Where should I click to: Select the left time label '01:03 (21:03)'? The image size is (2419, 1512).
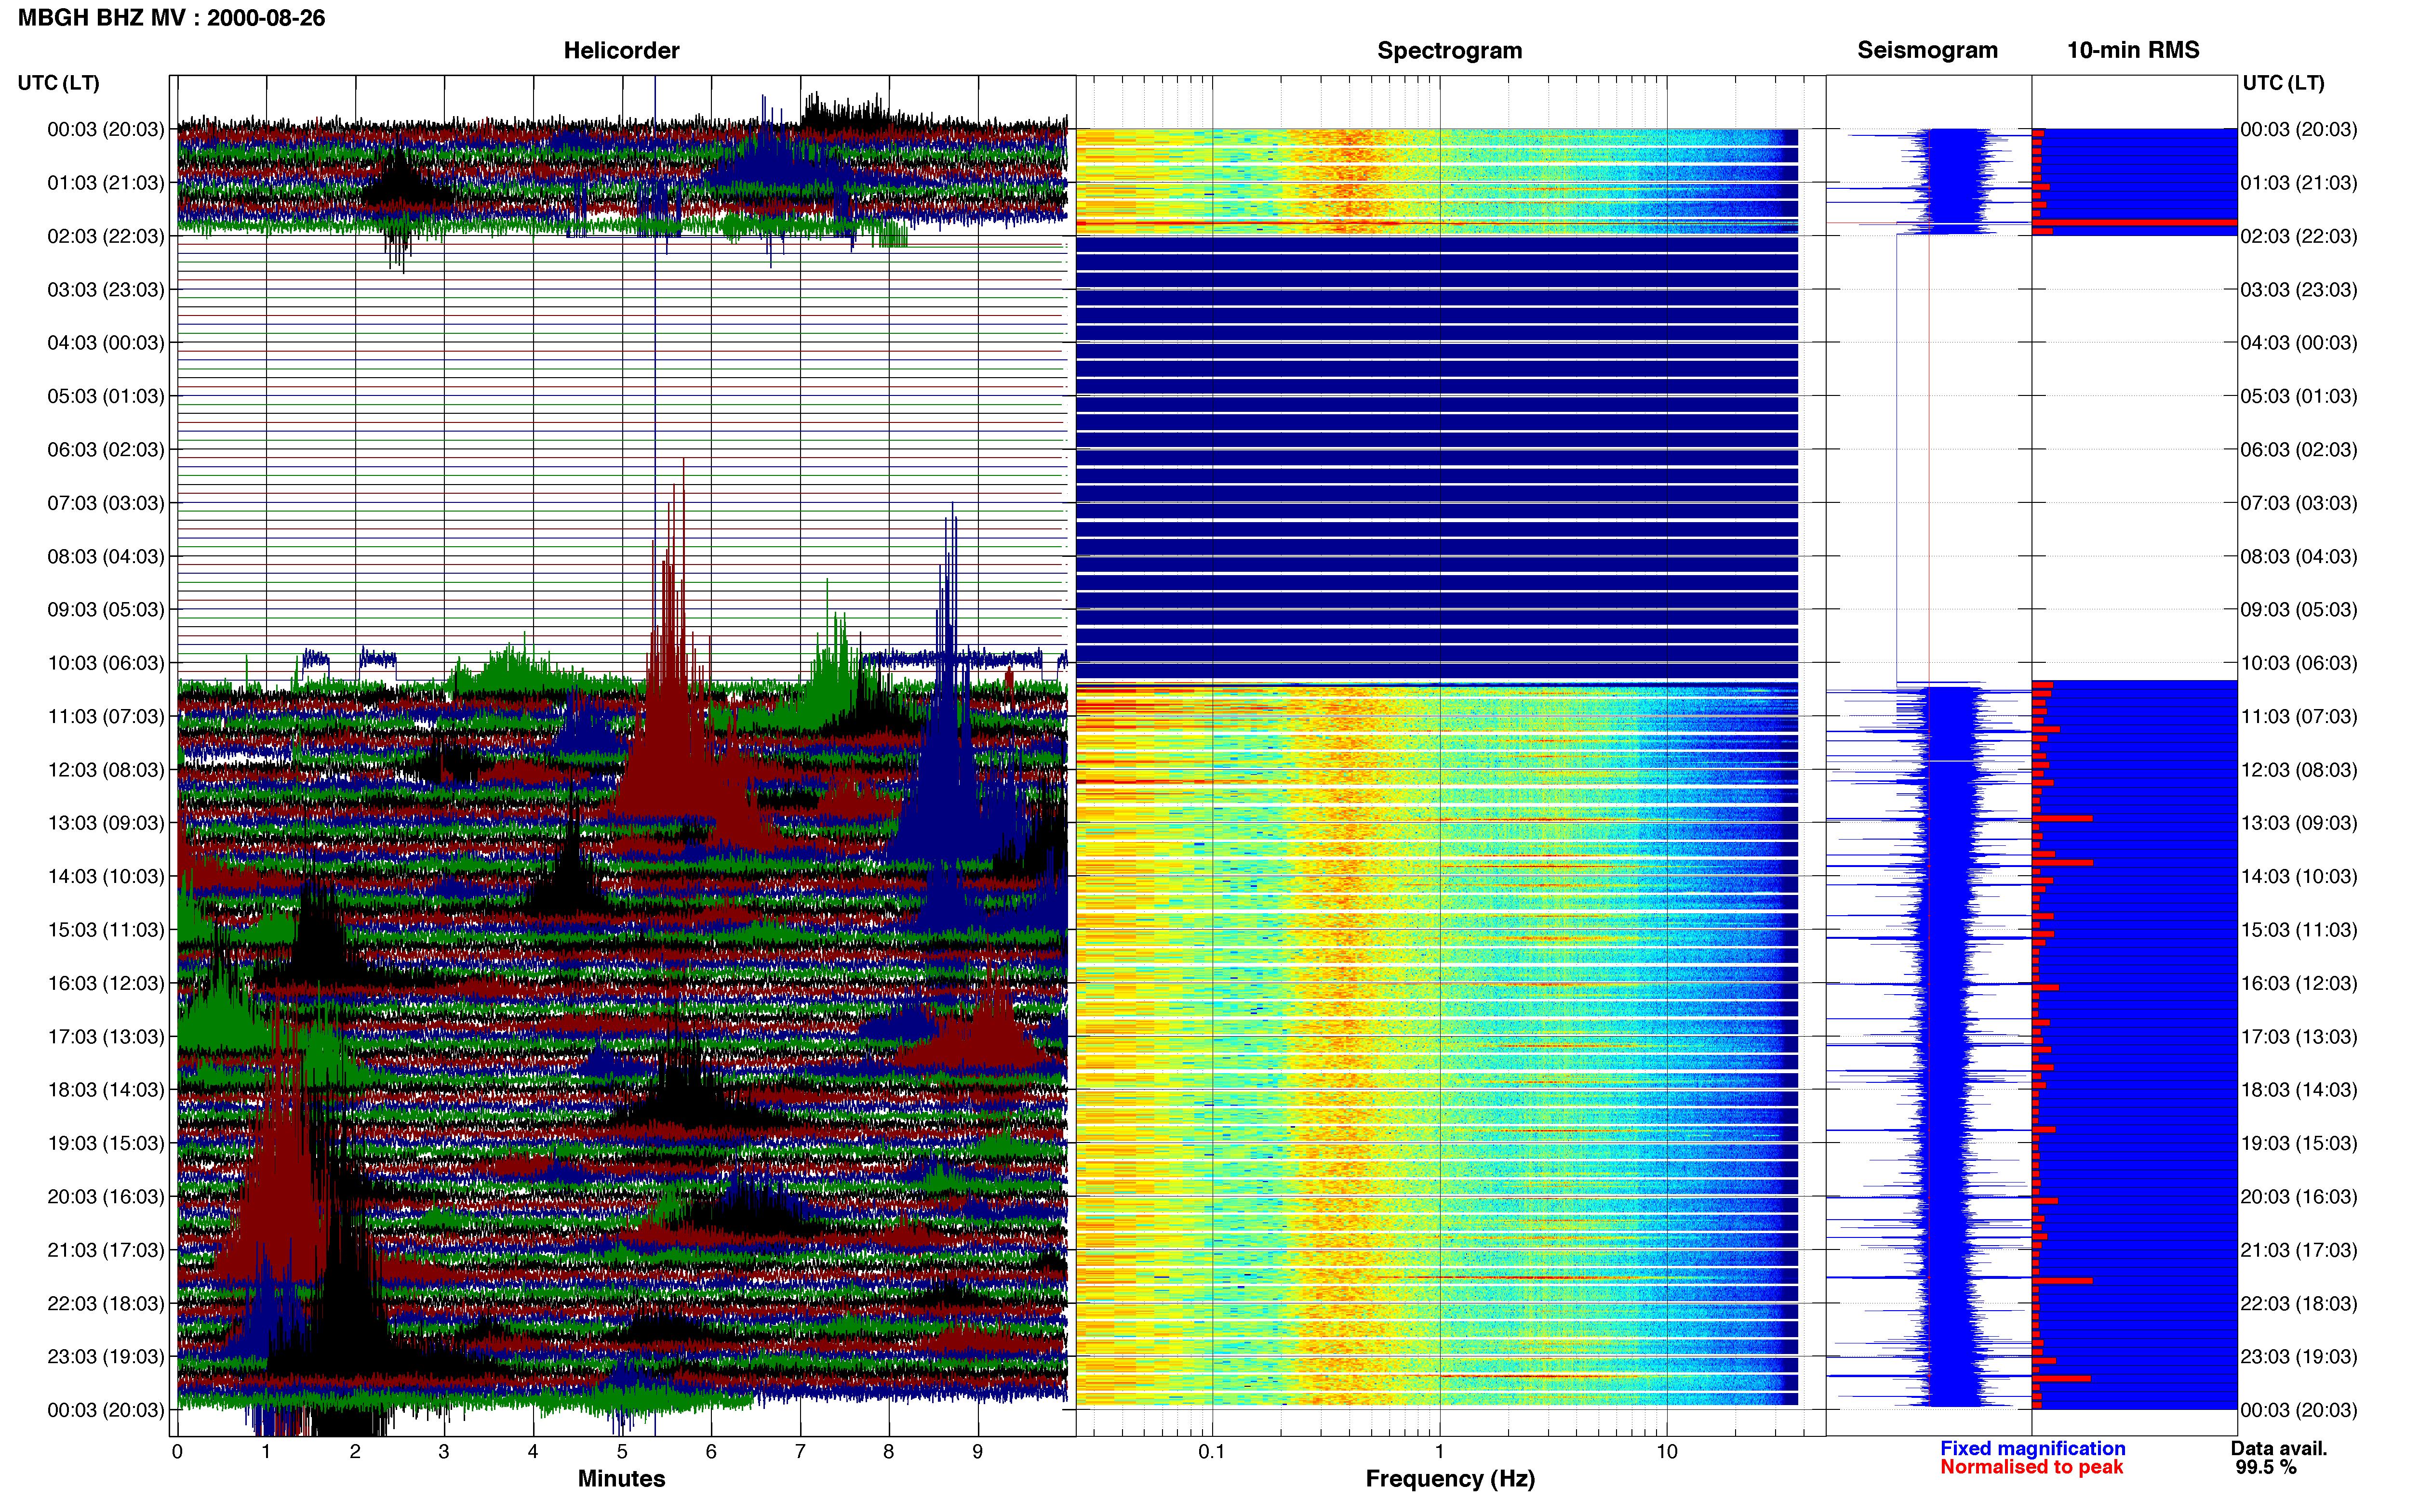pyautogui.click(x=105, y=183)
